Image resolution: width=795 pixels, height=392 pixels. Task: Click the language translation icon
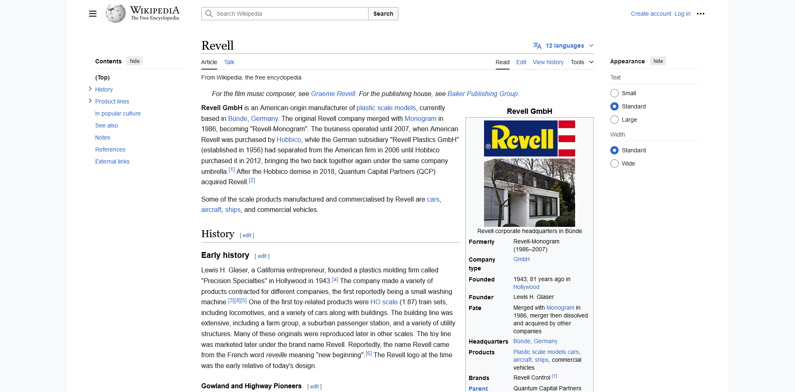pyautogui.click(x=537, y=46)
